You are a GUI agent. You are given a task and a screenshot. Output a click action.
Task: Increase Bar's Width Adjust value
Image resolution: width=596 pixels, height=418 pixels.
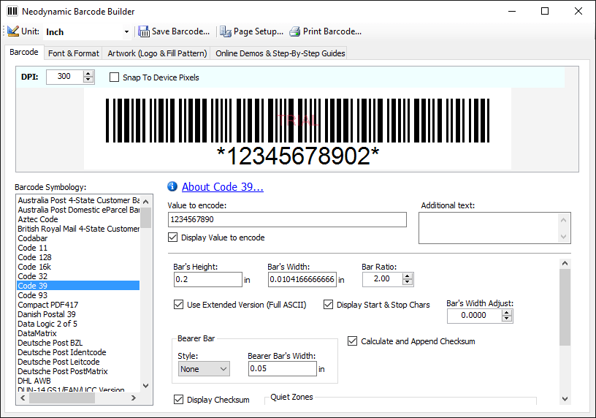[507, 313]
